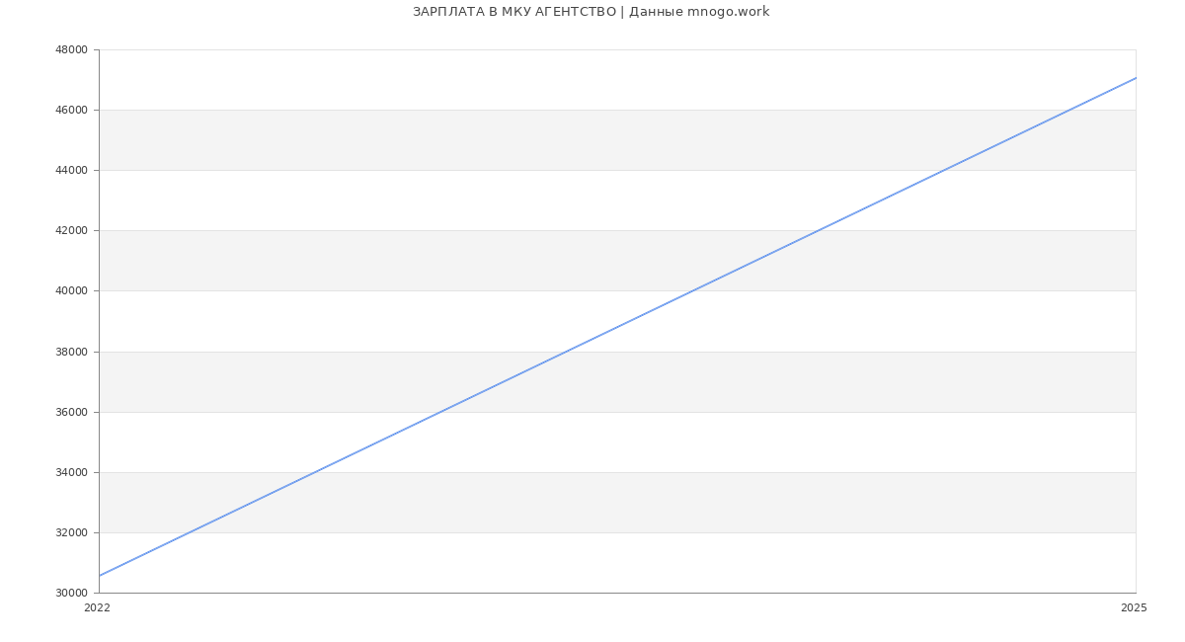Viewport: 1185px width, 642px height.
Task: Click the 46000 y-axis label
Action: 69,110
